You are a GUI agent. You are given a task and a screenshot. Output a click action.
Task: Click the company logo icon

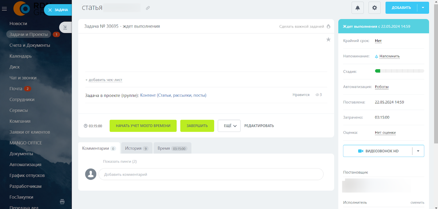[22, 8]
